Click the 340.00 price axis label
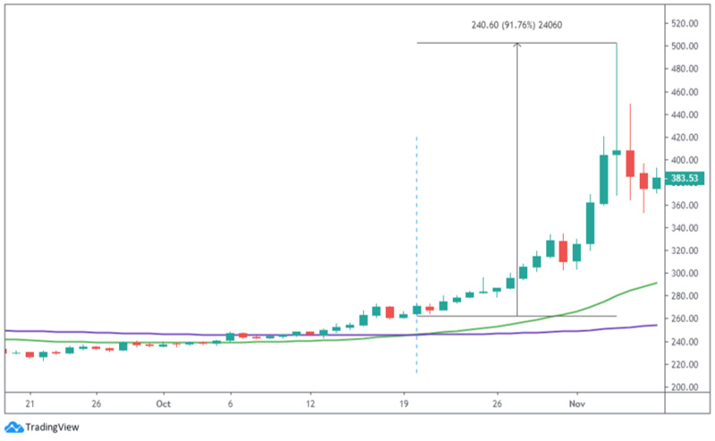Screen dimensions: 715x441 685,228
